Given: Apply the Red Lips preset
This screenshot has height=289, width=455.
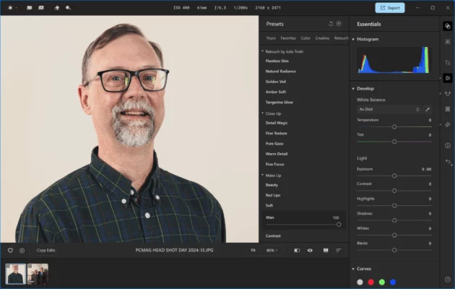Looking at the screenshot, I should tap(273, 195).
